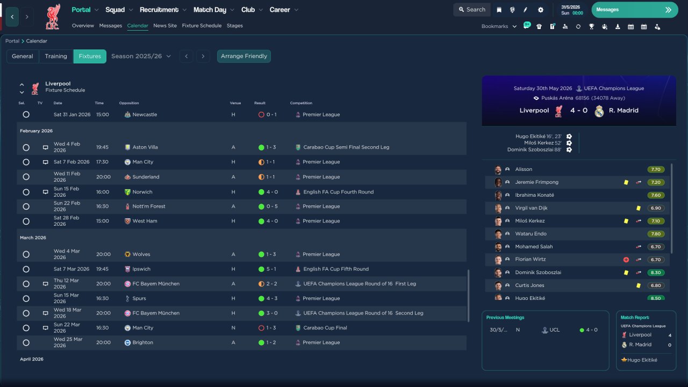Screen dimensions: 688x387
Task: Open the bookmark icon beside Search
Action: [499, 10]
